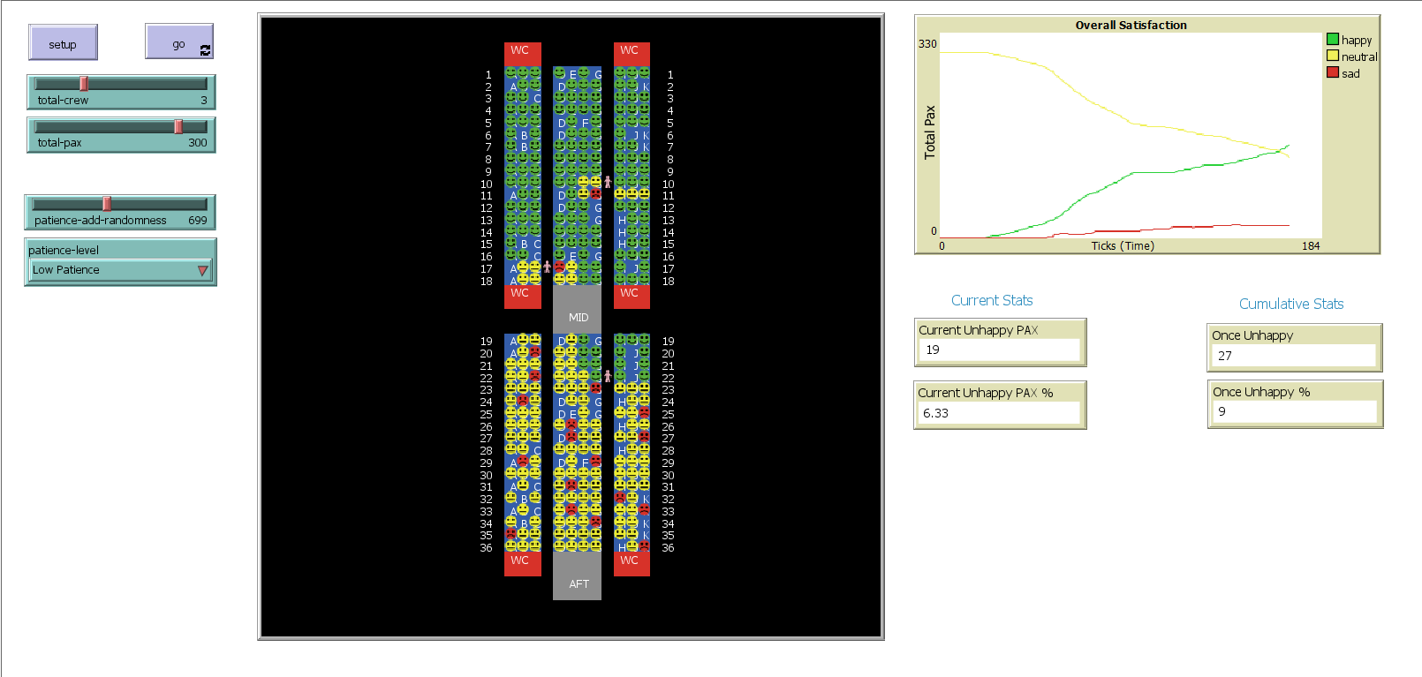The image size is (1422, 677).
Task: Click the green happy legend swatch
Action: [x=1332, y=40]
